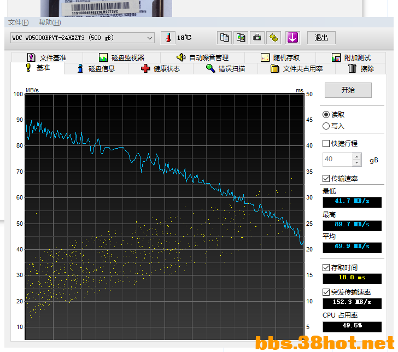The width and height of the screenshot is (398, 352).
Task: Click the minimum value 41.7 MB/s
Action: (352, 202)
